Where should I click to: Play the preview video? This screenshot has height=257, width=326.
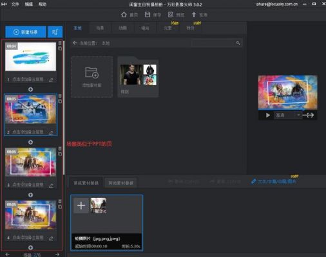click(x=268, y=115)
